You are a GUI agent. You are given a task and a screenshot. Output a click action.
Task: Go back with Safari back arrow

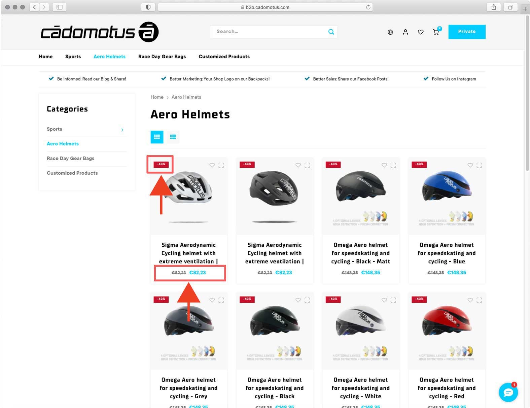tap(34, 7)
